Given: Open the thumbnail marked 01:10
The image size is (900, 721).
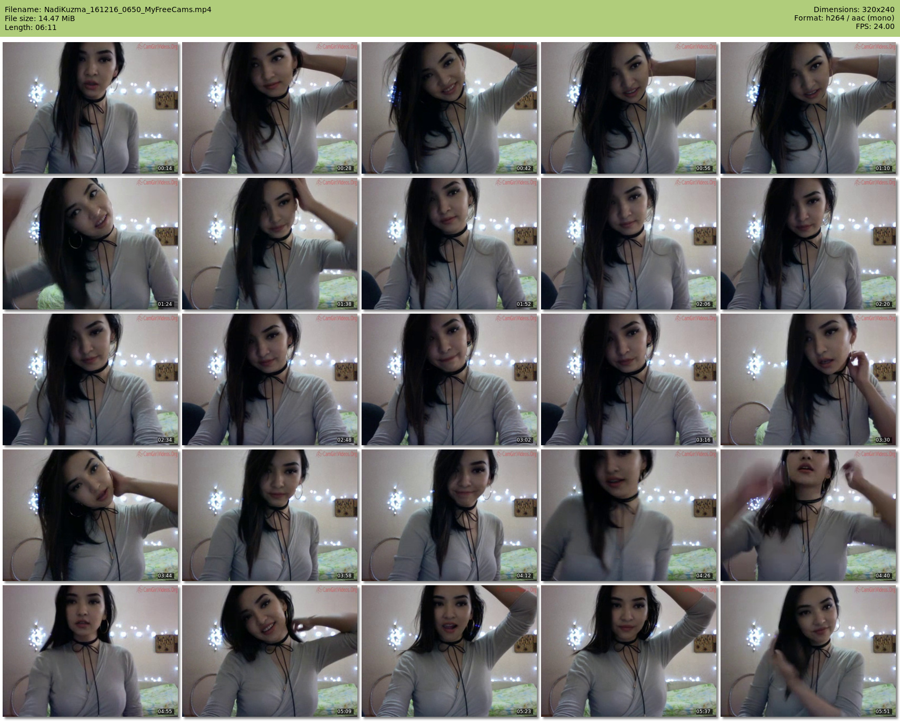Looking at the screenshot, I should point(808,108).
